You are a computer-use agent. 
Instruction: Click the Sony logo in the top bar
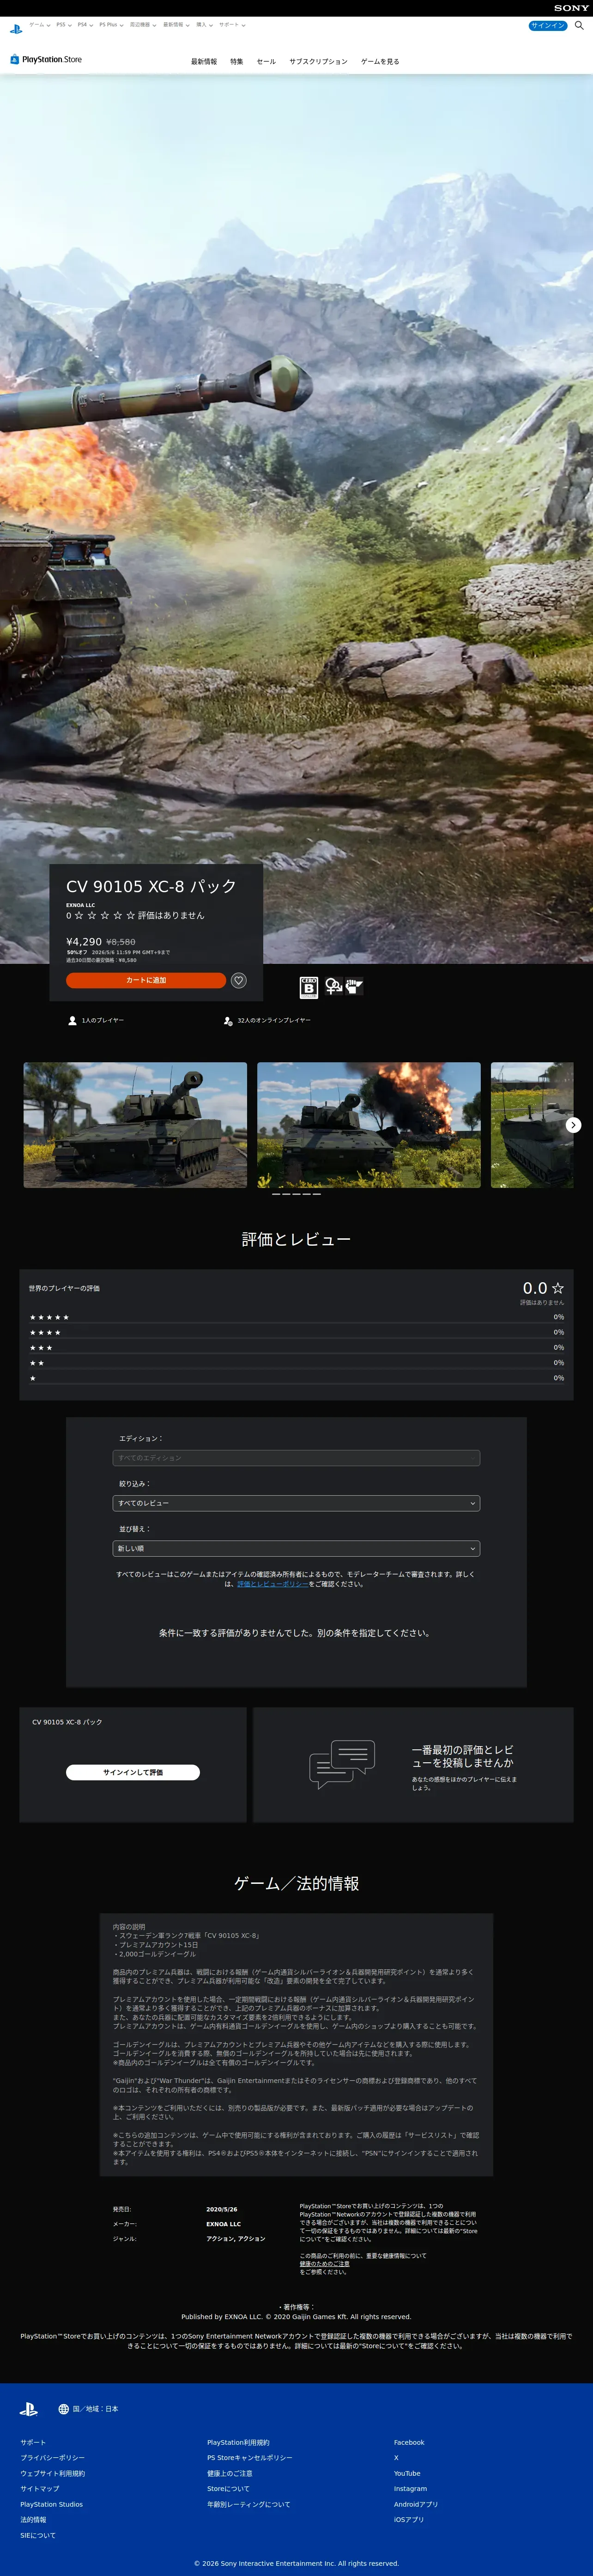[x=571, y=7]
